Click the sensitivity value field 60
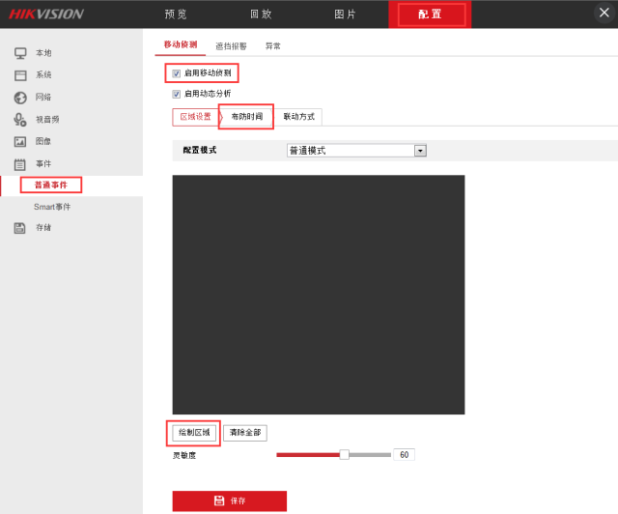Screen dimensions: 618x514 [x=404, y=455]
